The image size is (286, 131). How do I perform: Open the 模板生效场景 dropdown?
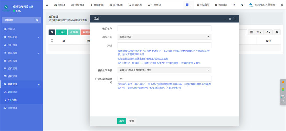tap(164, 70)
